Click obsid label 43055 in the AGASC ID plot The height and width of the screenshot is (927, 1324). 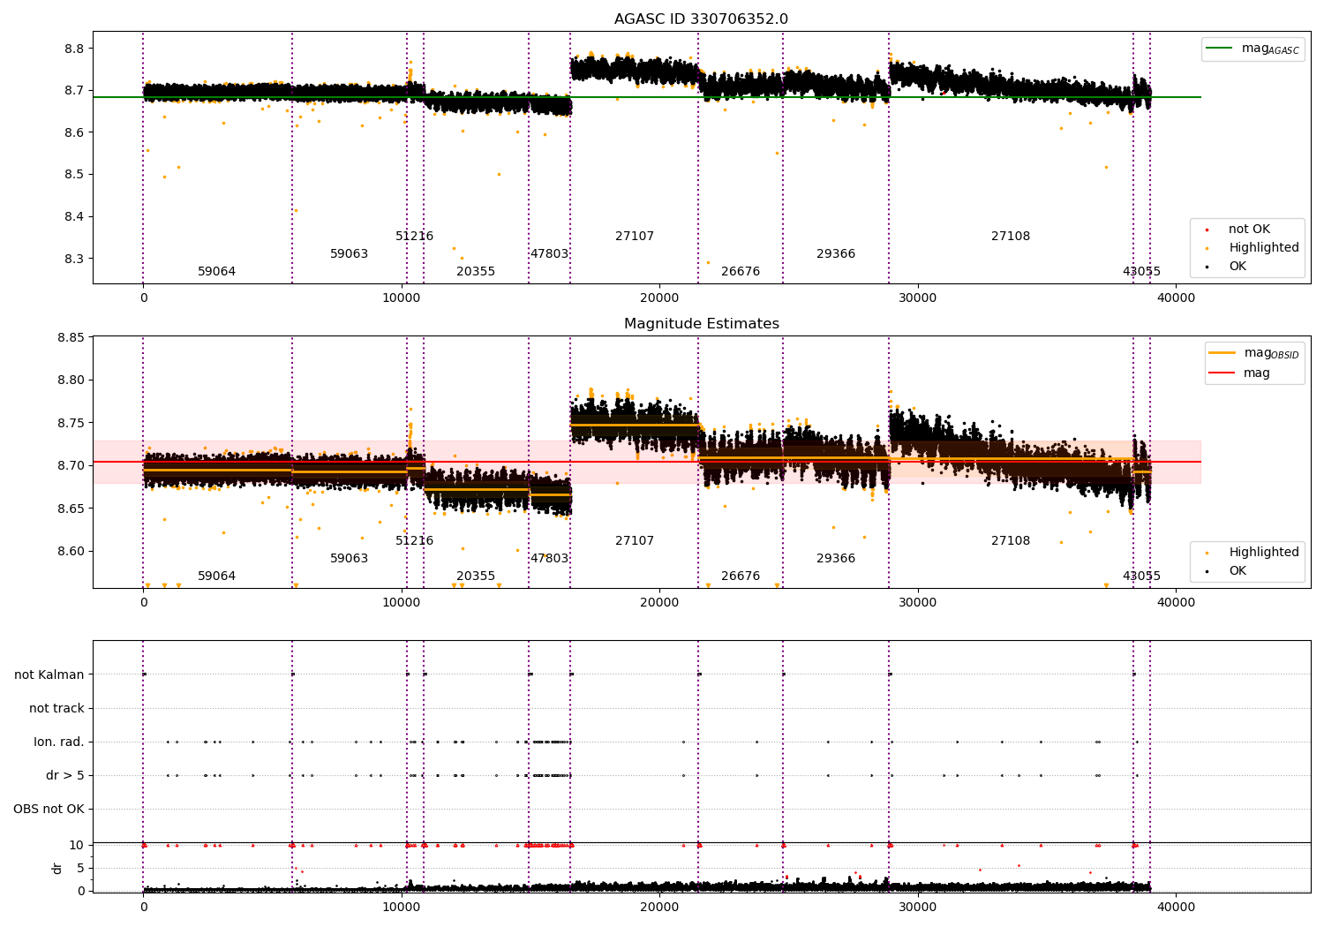(x=1141, y=272)
